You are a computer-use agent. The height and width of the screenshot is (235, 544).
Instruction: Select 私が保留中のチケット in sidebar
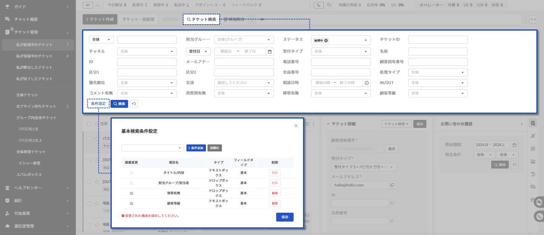tap(34, 56)
